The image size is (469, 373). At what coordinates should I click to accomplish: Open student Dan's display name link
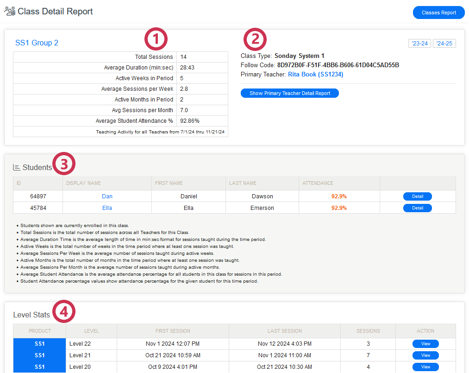107,196
